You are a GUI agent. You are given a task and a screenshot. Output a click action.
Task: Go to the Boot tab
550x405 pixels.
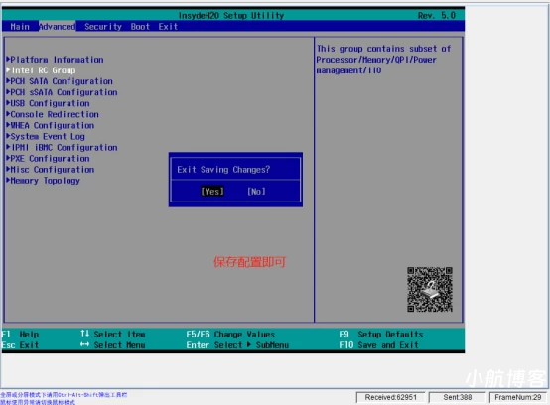click(x=140, y=26)
